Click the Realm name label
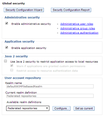 click(x=13, y=83)
